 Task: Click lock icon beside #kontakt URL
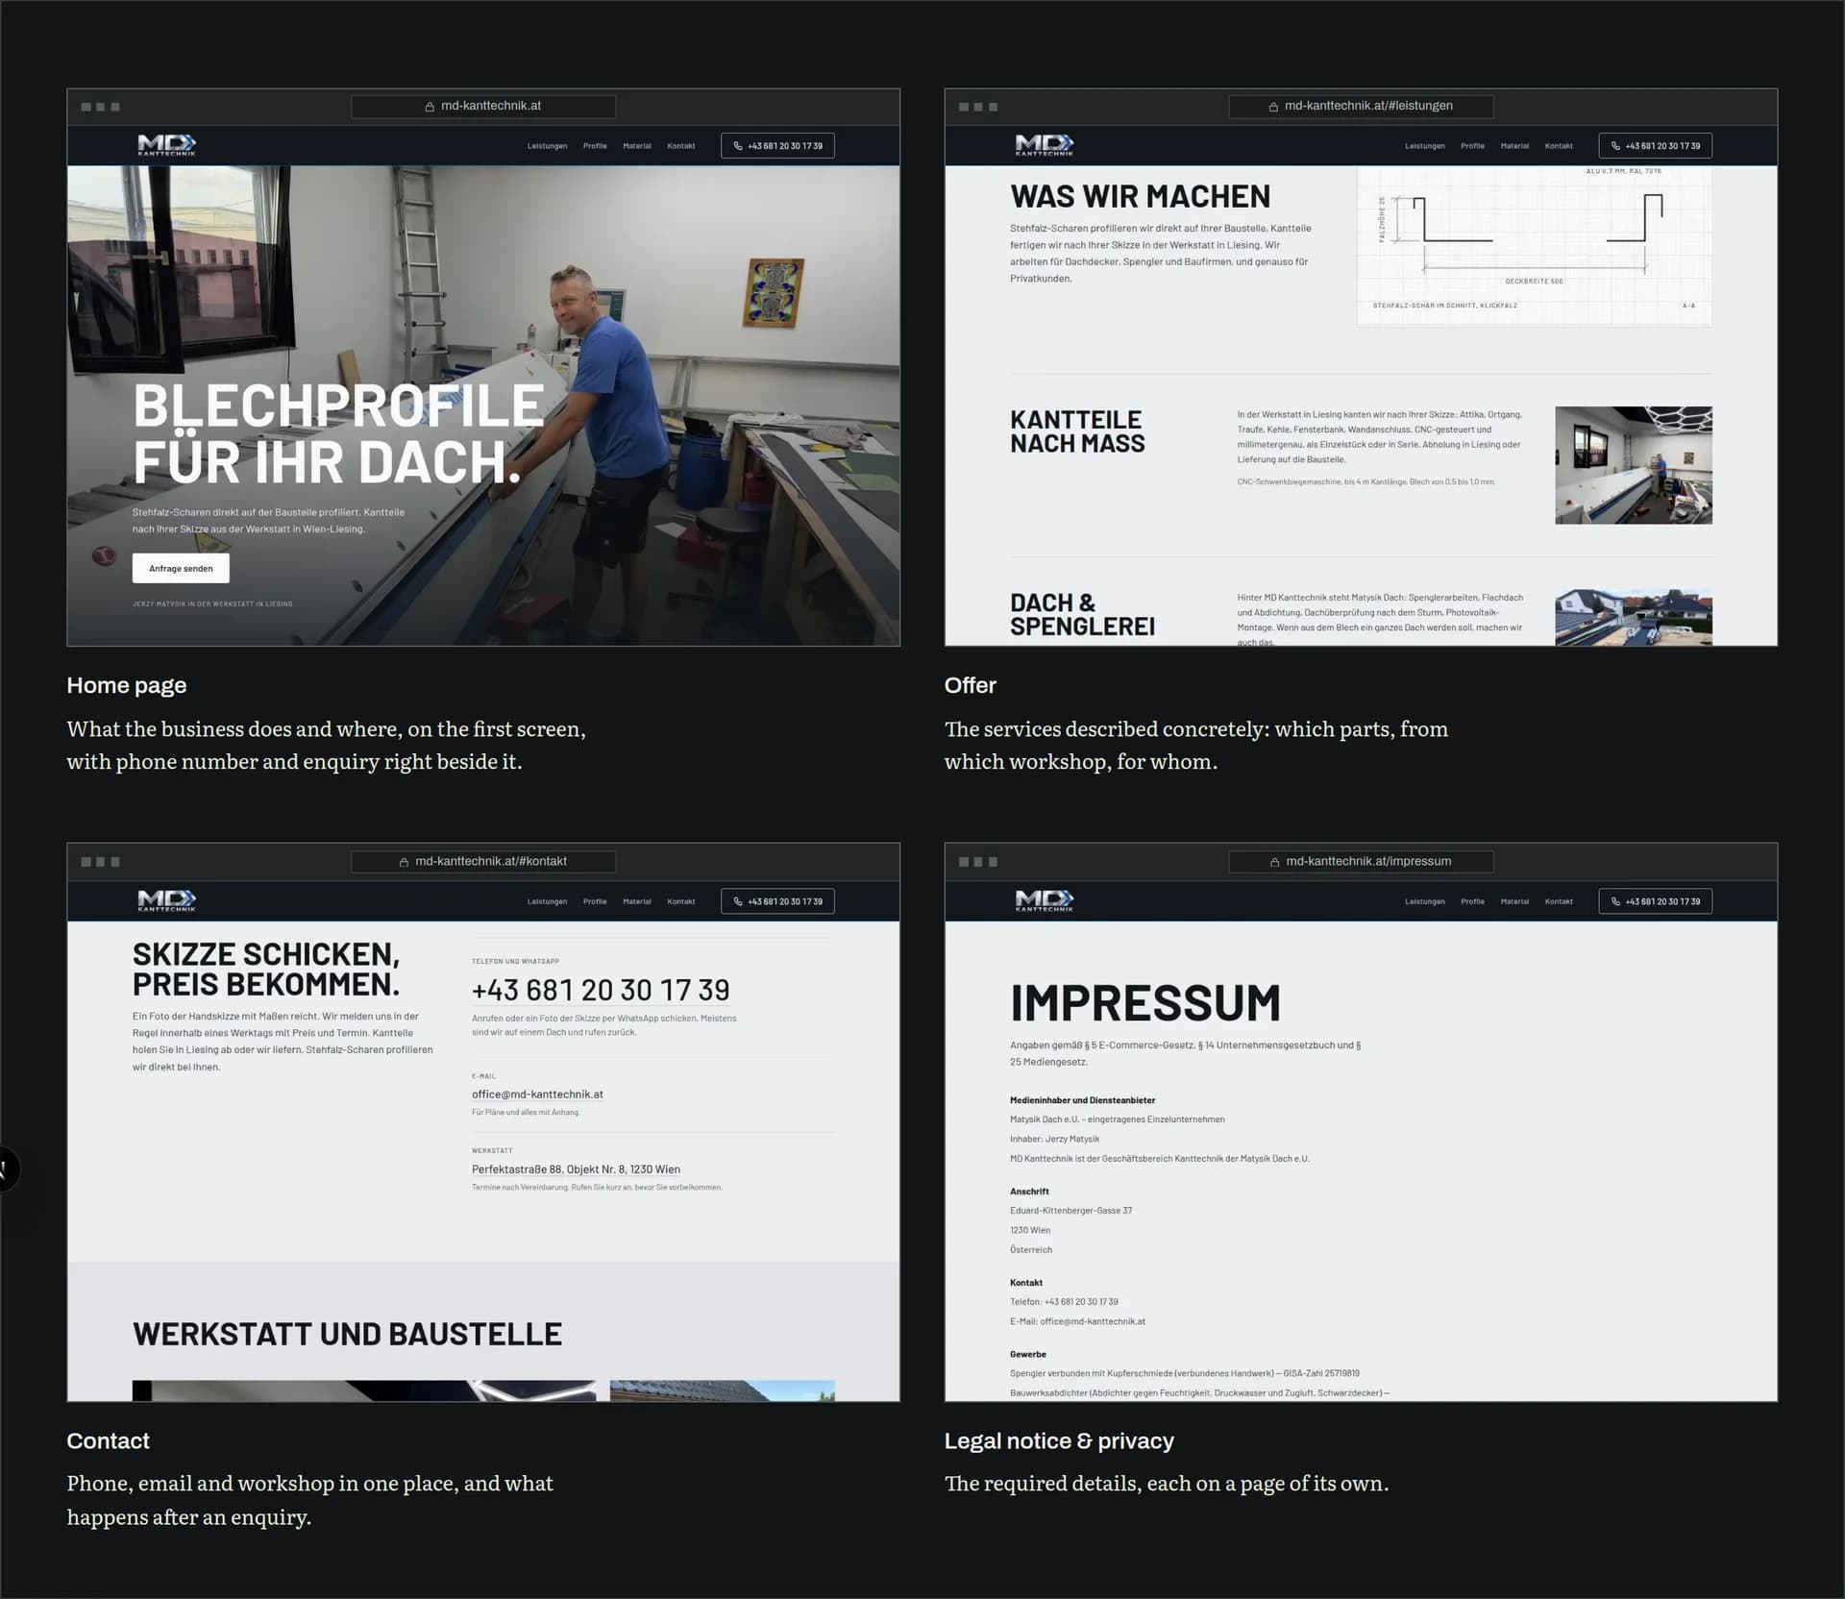click(404, 862)
